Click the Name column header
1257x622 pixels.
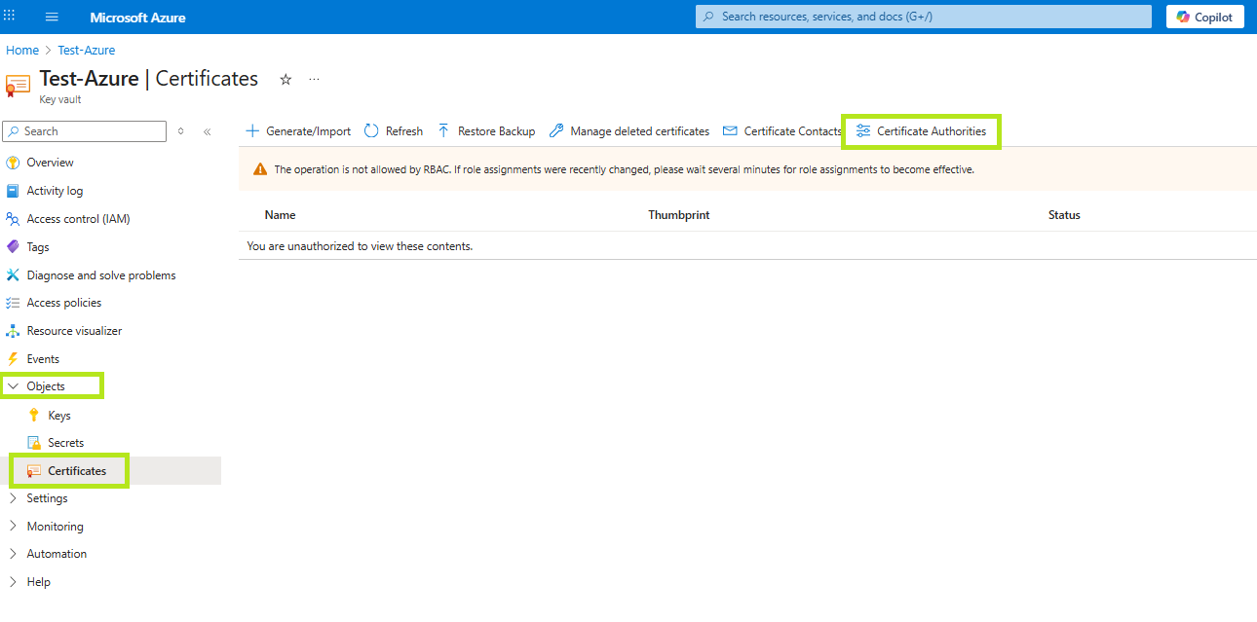tap(281, 215)
